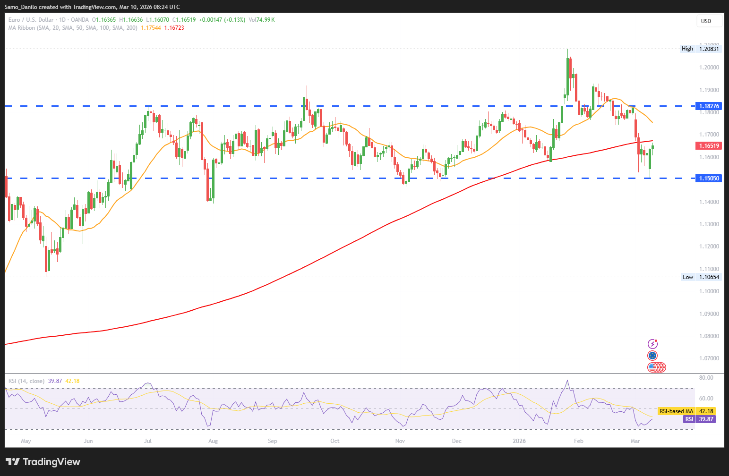Click the Sep label on the time axis
729x476 pixels.
[x=273, y=441]
